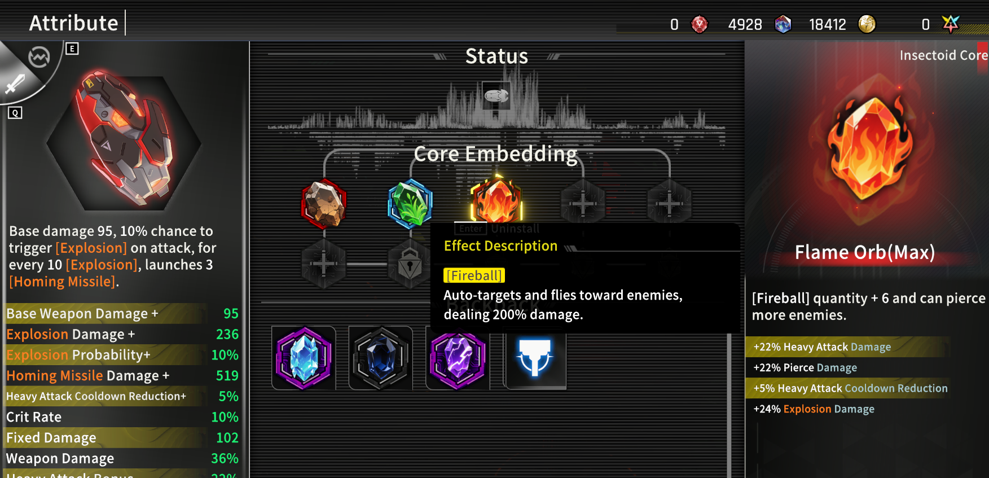This screenshot has height=478, width=989.
Task: Click the chart icon near E key
Action: click(39, 57)
